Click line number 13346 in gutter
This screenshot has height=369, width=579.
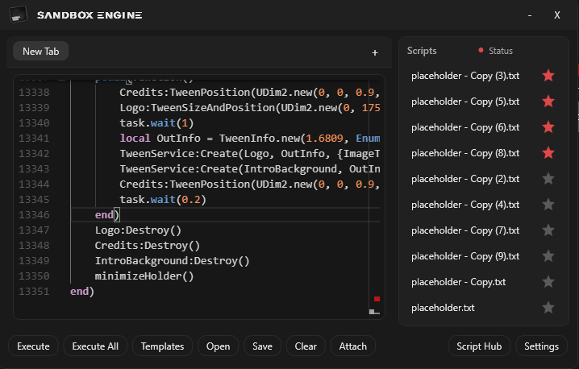coord(34,215)
